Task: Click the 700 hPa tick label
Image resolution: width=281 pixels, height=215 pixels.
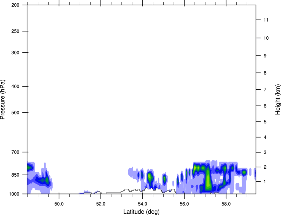Action: pyautogui.click(x=15, y=152)
